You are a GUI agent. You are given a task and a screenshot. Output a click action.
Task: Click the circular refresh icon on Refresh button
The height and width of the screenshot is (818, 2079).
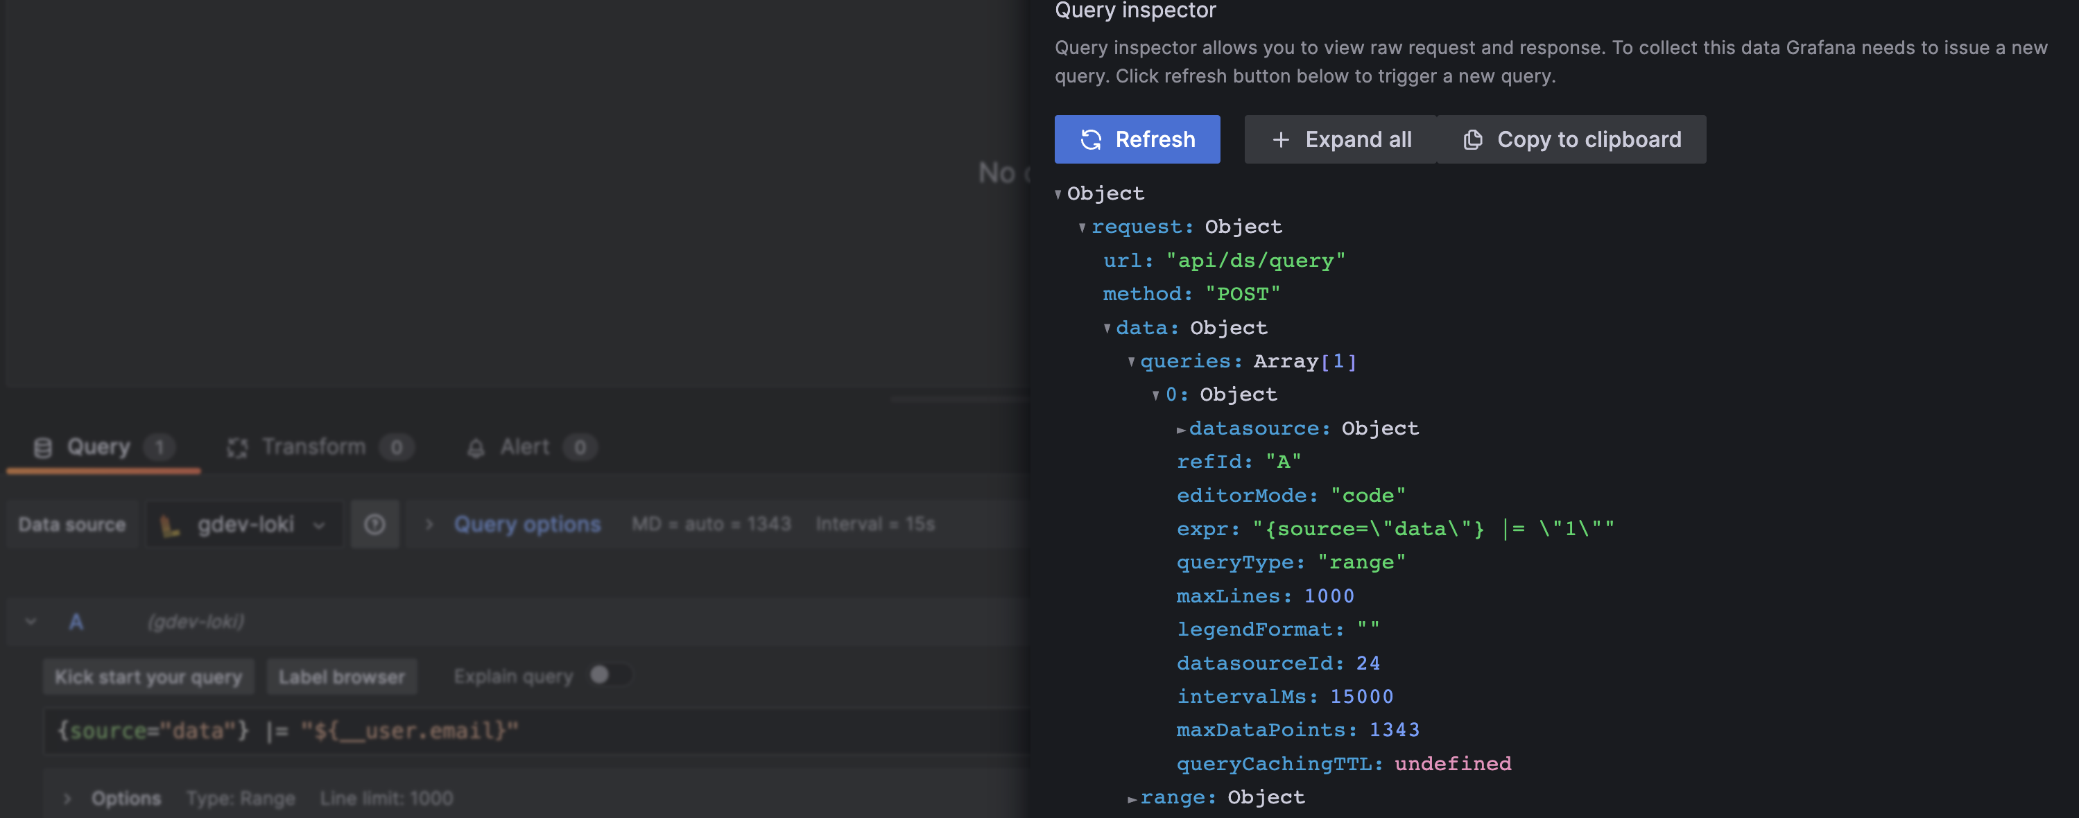(1090, 139)
